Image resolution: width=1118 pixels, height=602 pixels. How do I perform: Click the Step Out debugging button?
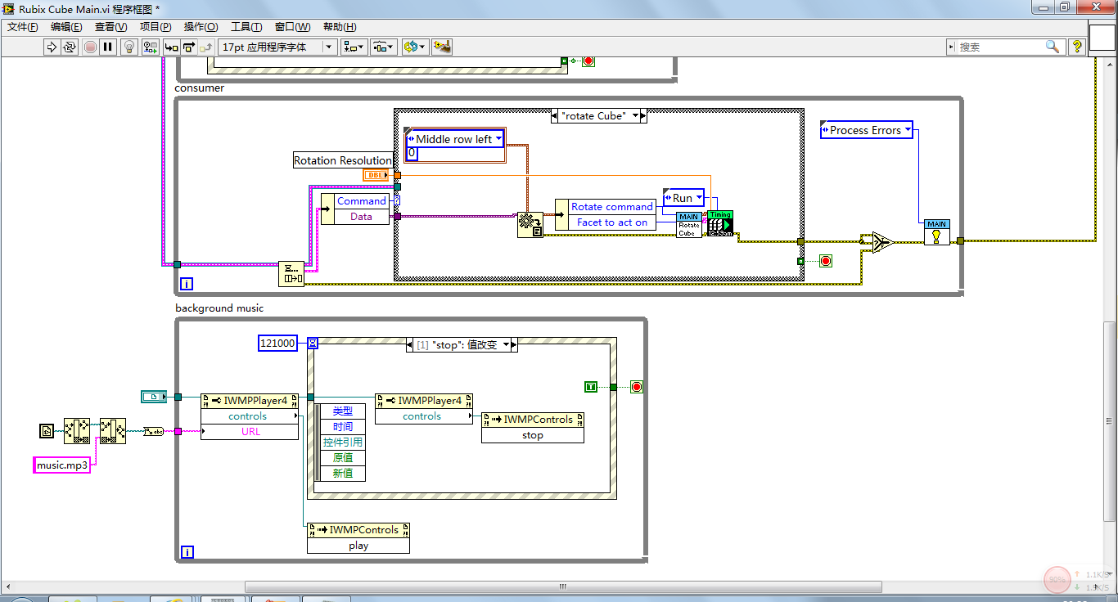tap(206, 47)
